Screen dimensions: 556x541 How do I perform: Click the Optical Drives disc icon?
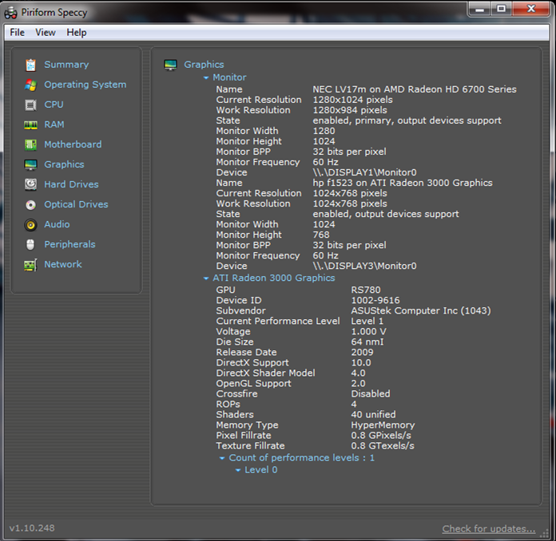31,205
